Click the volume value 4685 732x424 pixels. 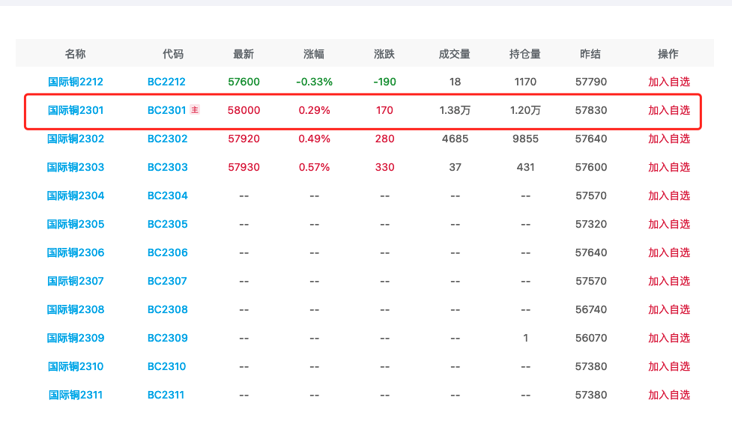(x=456, y=139)
